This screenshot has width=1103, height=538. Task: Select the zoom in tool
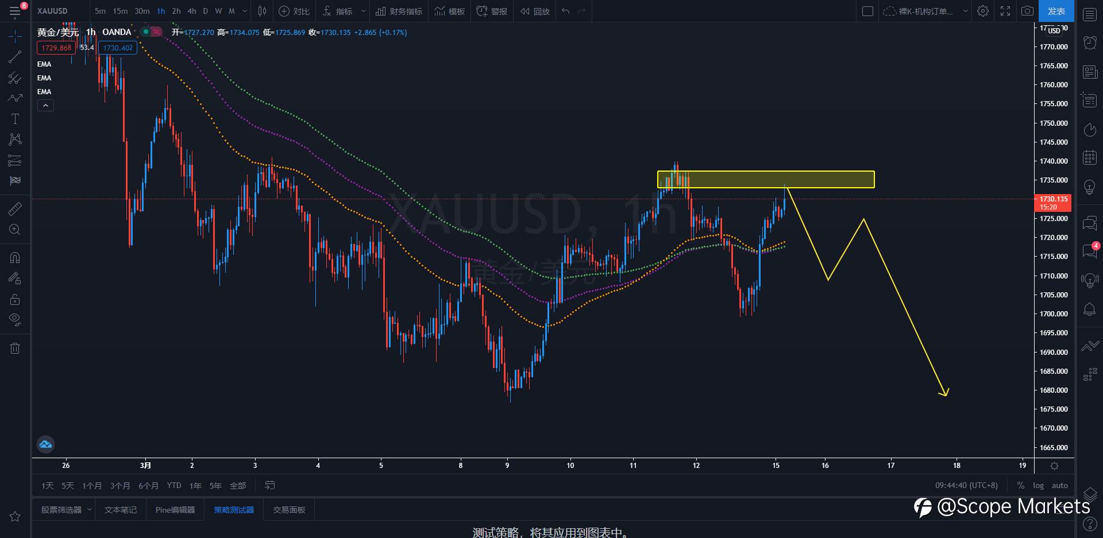pos(15,230)
